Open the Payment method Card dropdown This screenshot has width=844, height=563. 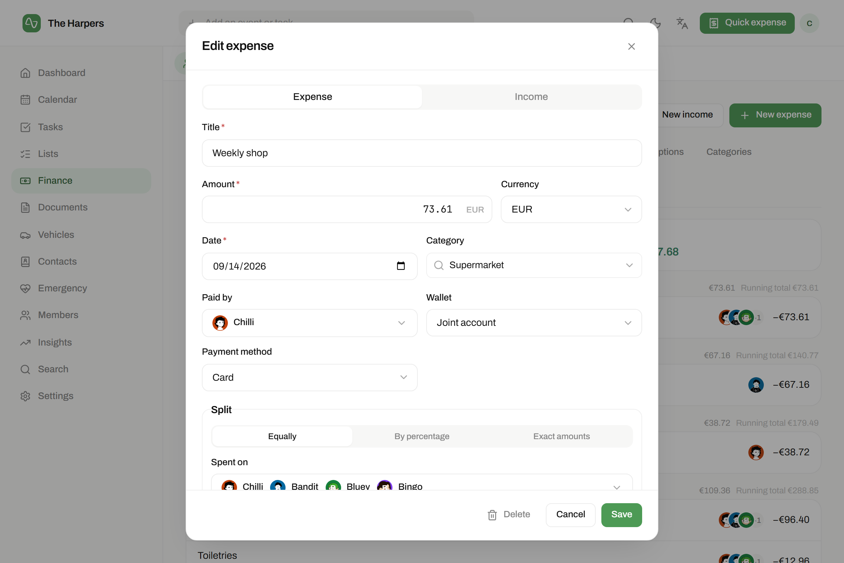click(x=309, y=377)
